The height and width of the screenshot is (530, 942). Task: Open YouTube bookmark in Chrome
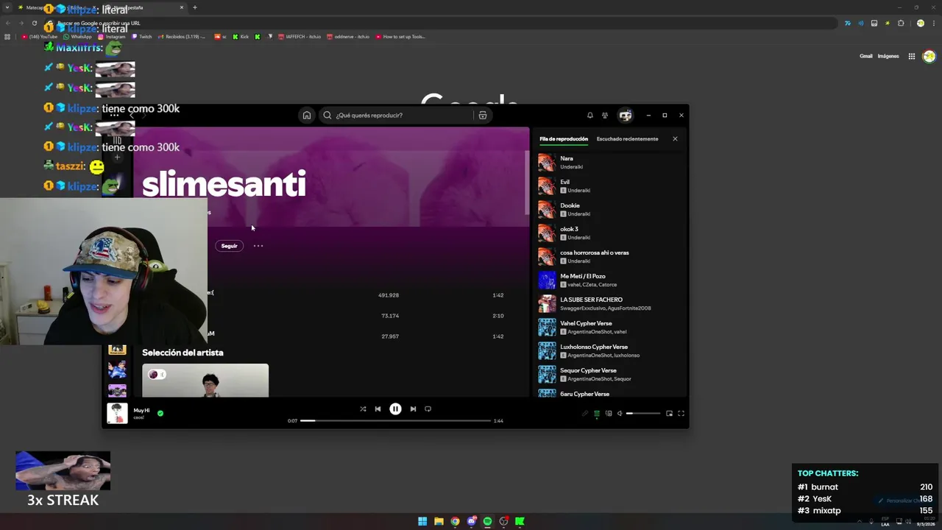pyautogui.click(x=40, y=37)
